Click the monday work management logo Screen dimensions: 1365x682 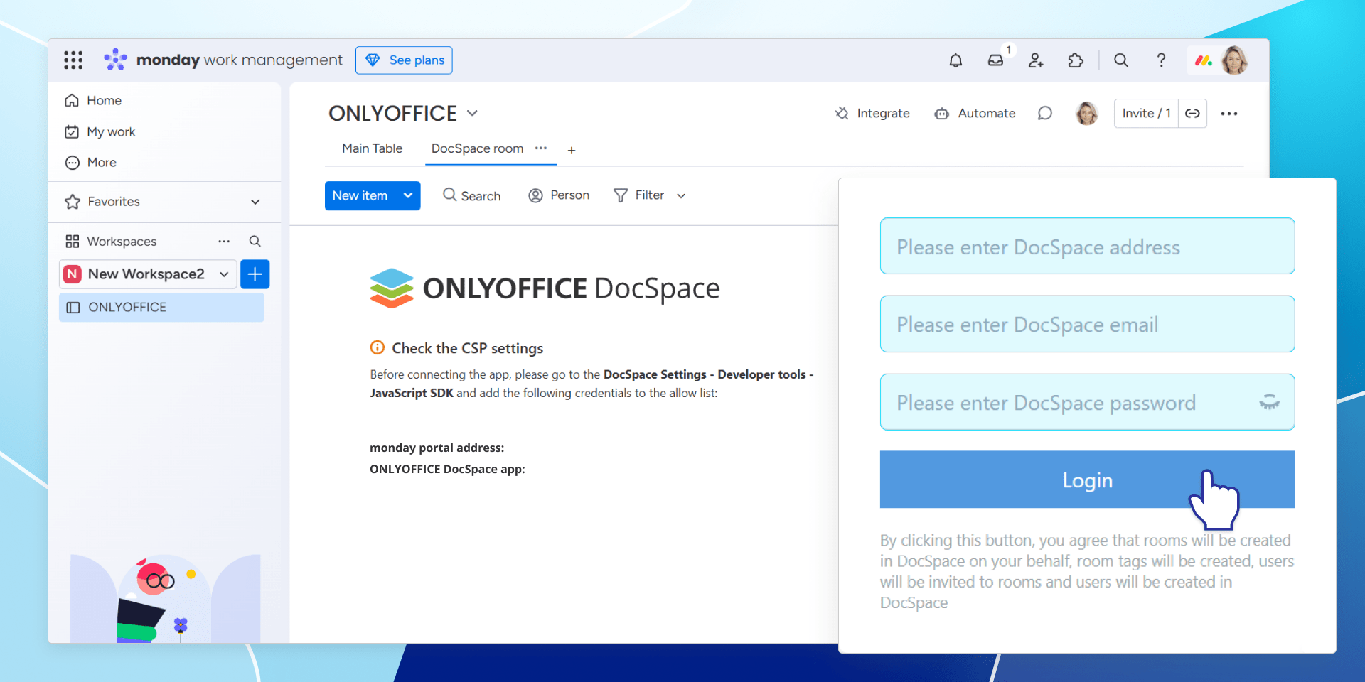(223, 60)
